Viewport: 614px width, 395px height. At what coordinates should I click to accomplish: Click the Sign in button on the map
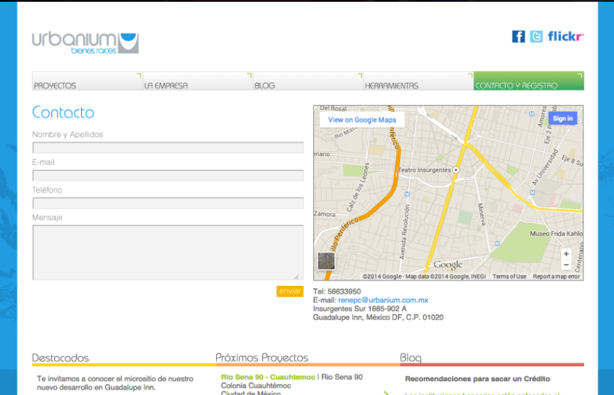pyautogui.click(x=562, y=118)
